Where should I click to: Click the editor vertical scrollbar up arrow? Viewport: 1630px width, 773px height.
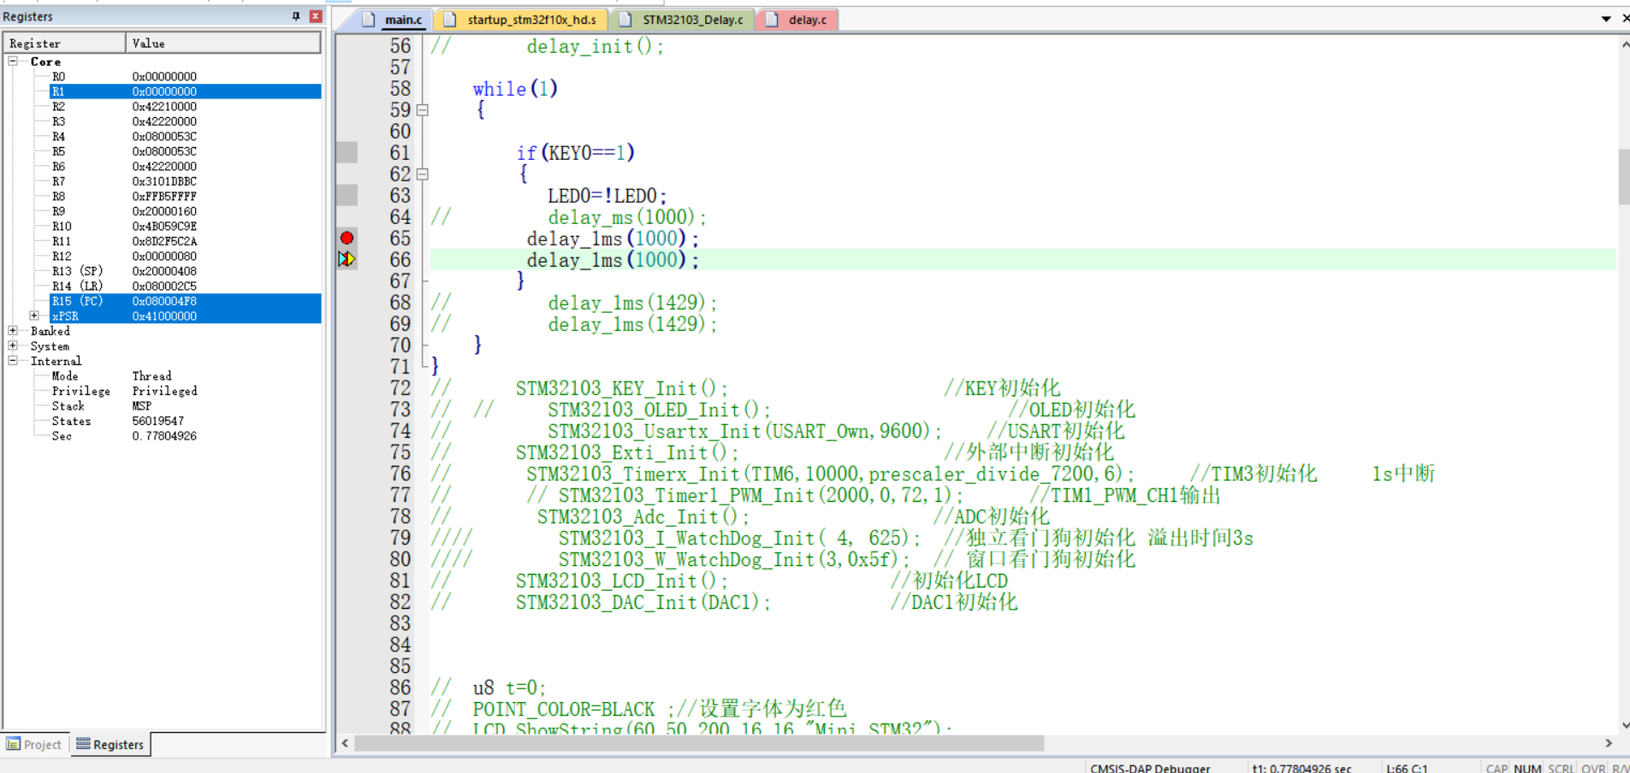pyautogui.click(x=1624, y=44)
